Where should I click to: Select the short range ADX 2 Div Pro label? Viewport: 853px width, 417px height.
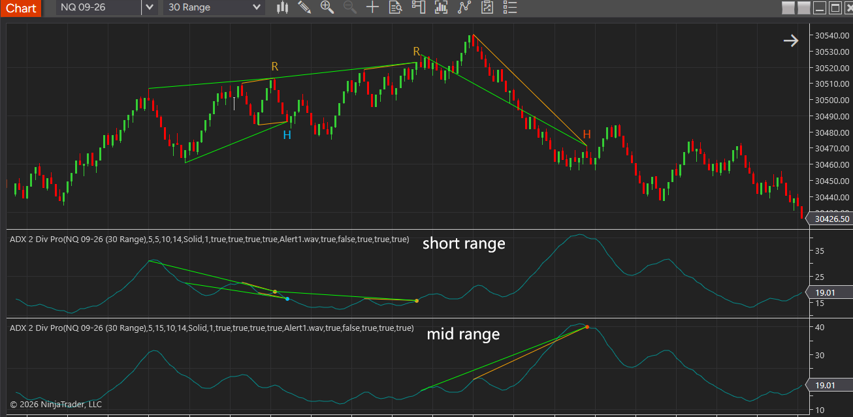click(210, 239)
